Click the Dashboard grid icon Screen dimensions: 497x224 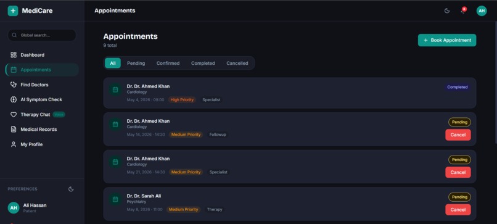point(14,55)
